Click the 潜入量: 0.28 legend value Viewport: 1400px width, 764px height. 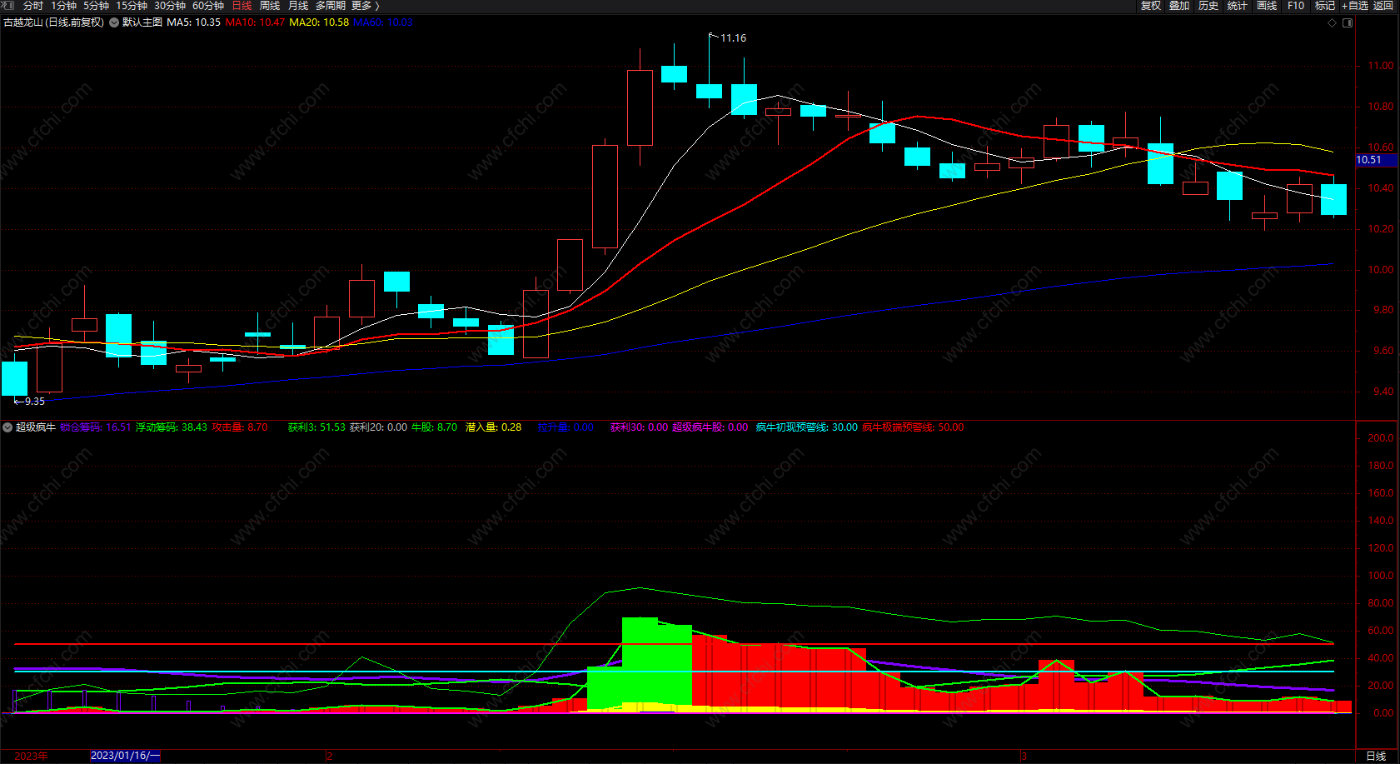(493, 427)
